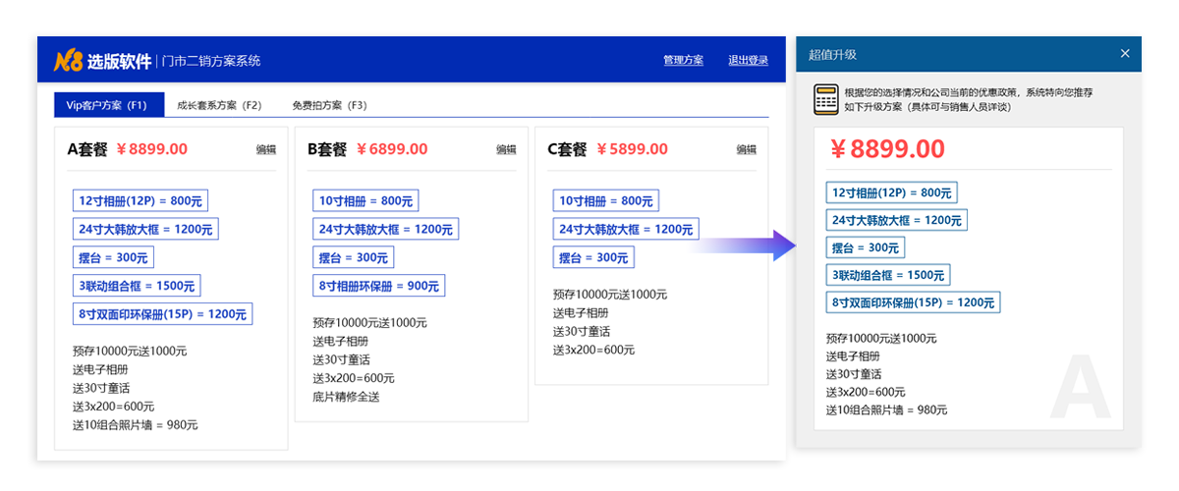1179x491 pixels.
Task: Click the ¥6899.00 price of B套餐
Action: pos(392,149)
